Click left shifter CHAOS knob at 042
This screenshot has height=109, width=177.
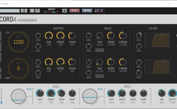click(72, 36)
